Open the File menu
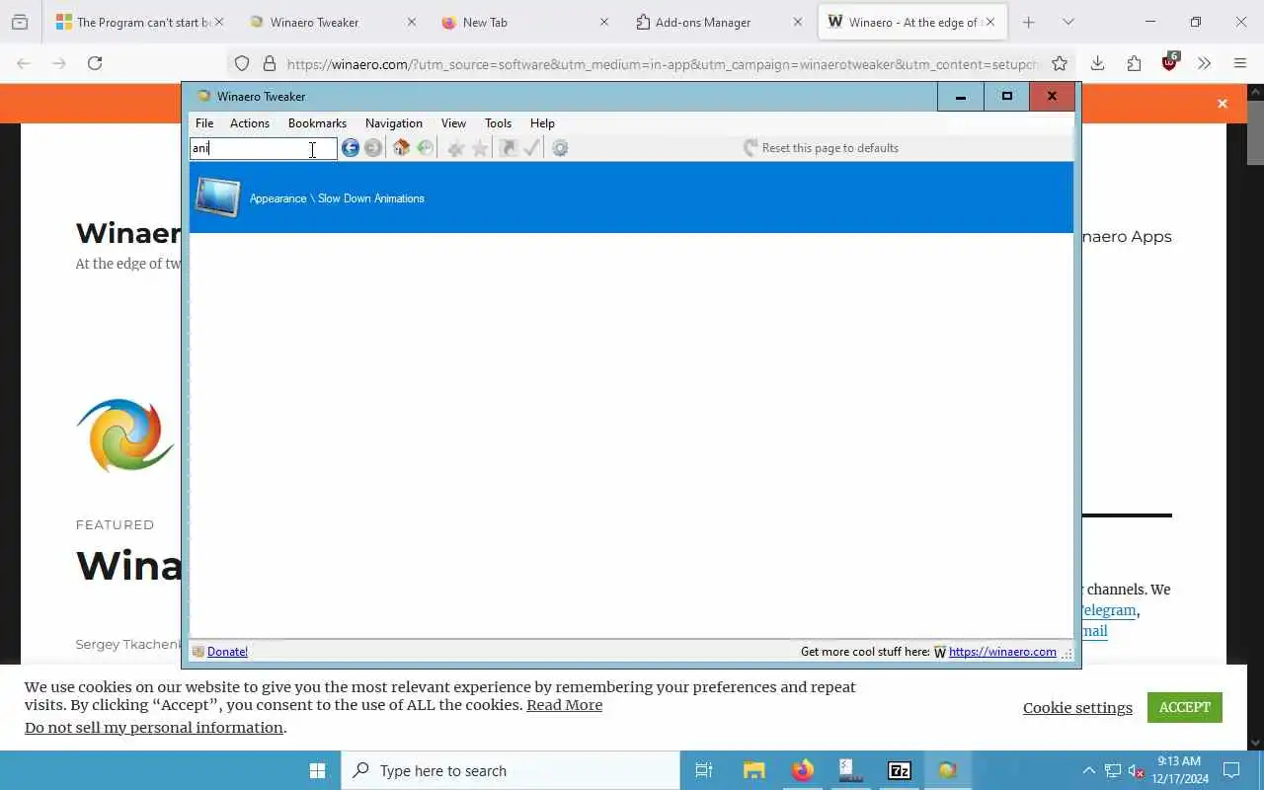 (204, 123)
